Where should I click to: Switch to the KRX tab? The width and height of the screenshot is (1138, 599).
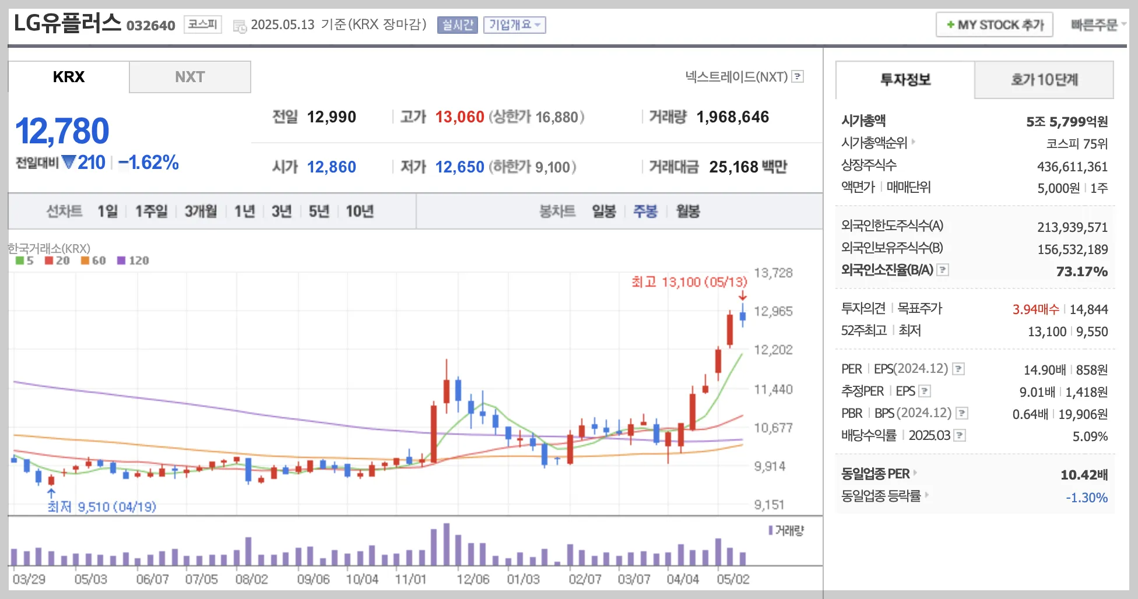69,77
